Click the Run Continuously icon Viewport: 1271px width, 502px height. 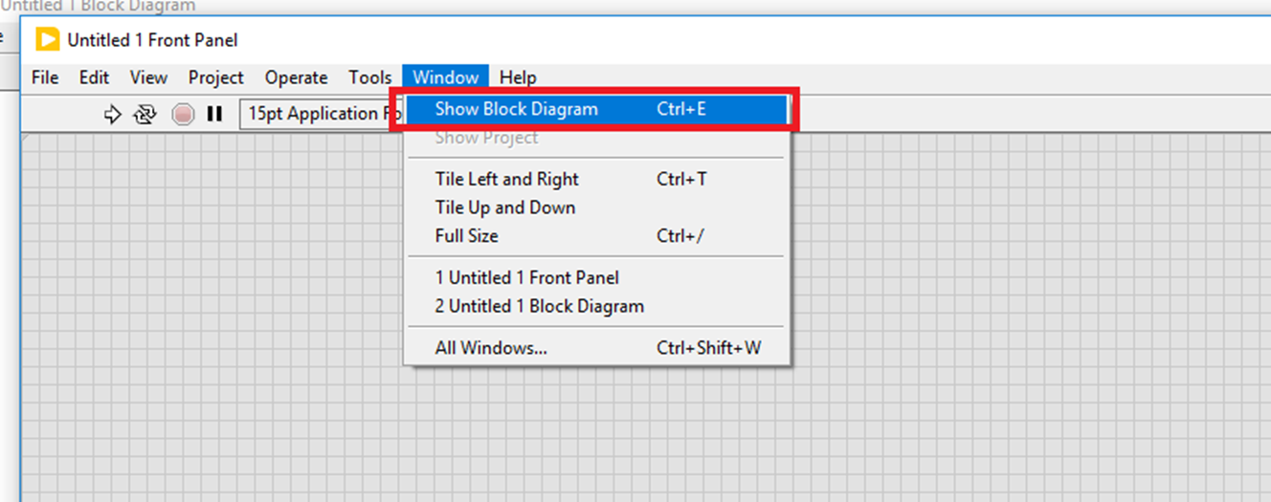145,115
